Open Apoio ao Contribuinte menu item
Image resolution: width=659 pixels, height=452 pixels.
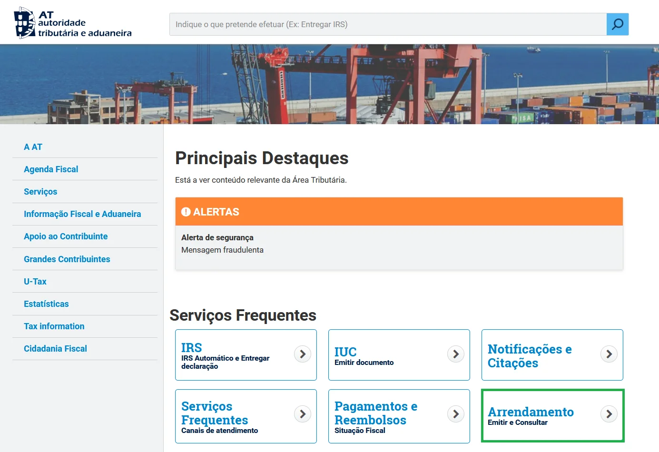(66, 236)
